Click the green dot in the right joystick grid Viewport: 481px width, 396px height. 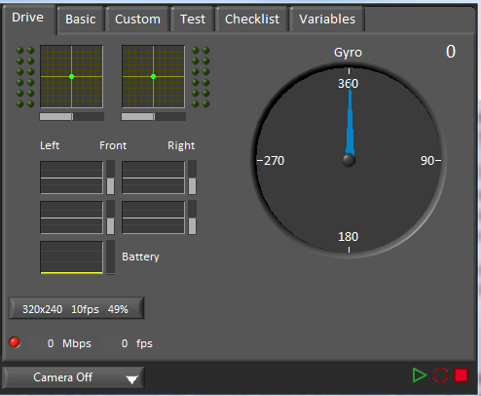coord(153,77)
